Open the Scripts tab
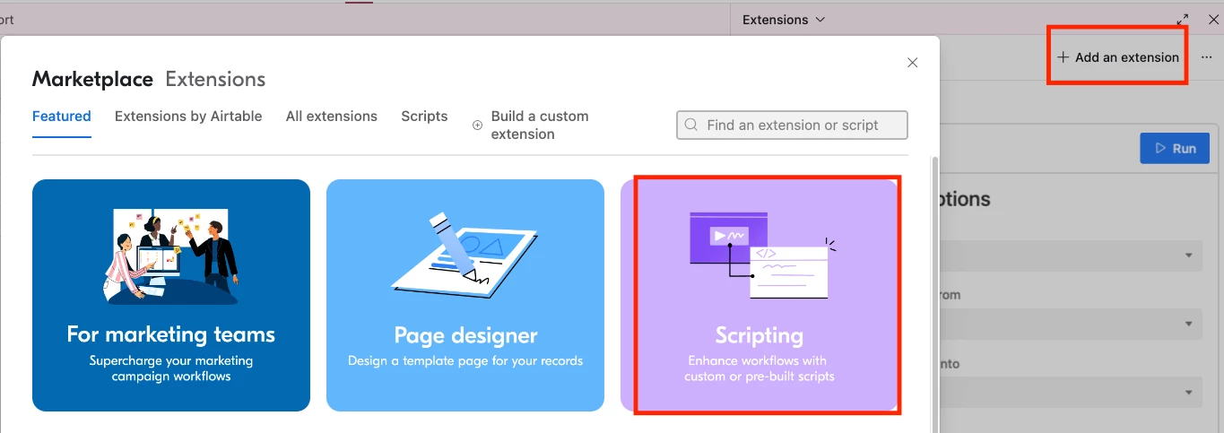The image size is (1224, 433). [x=424, y=117]
